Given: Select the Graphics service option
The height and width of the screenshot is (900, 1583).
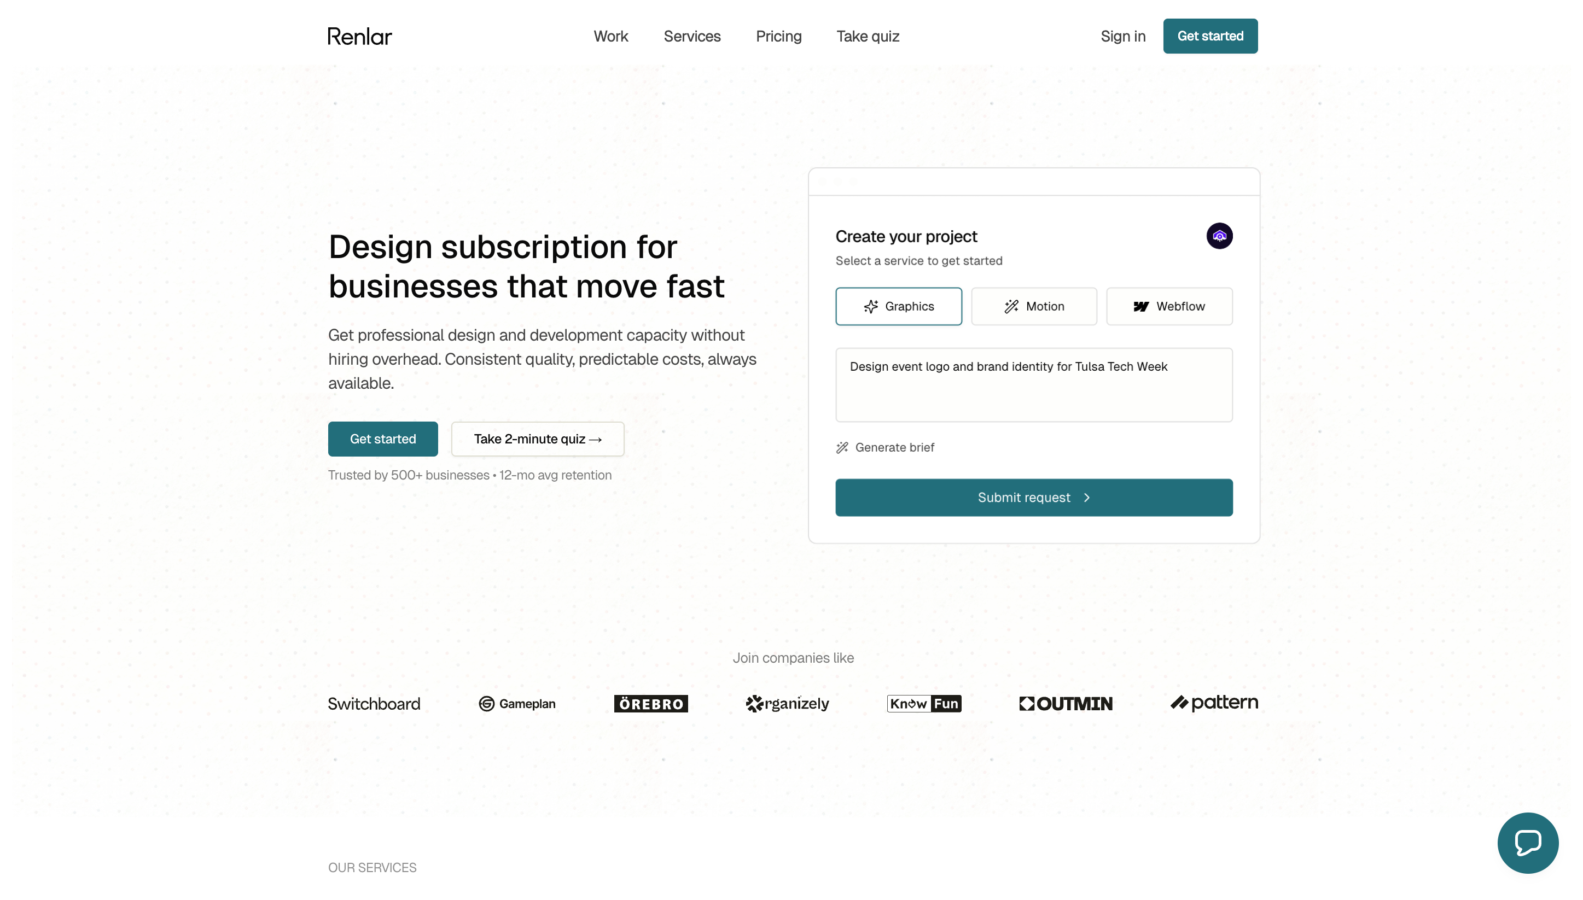Looking at the screenshot, I should point(899,307).
